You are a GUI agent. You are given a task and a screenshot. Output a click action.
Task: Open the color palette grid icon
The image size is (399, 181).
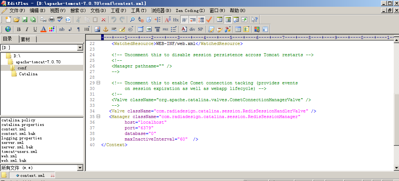pos(52,29)
